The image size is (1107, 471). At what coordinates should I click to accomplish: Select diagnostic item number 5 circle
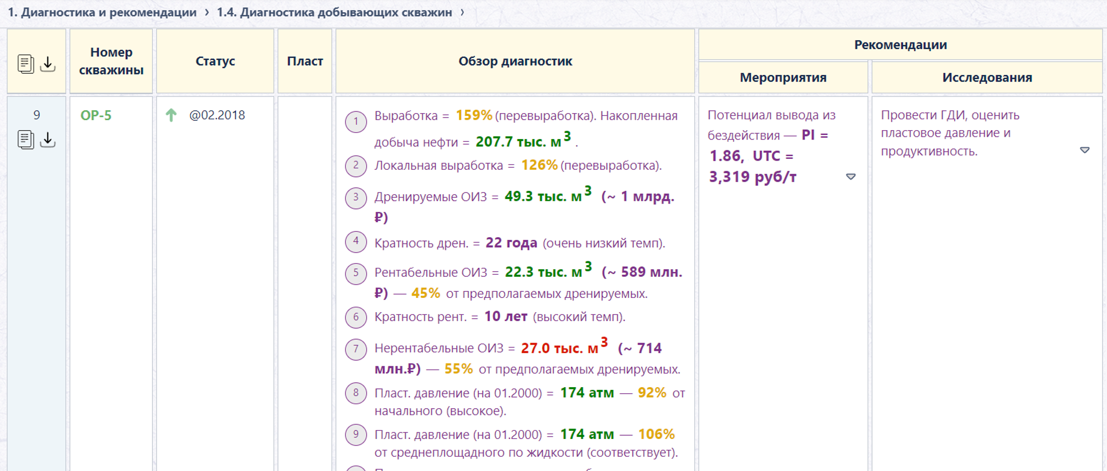pyautogui.click(x=356, y=273)
